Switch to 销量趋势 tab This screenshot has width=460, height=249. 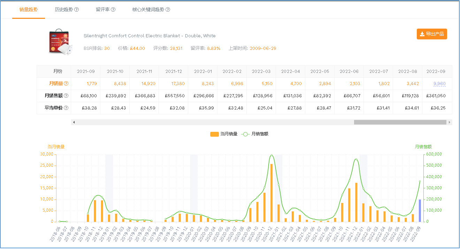click(29, 9)
